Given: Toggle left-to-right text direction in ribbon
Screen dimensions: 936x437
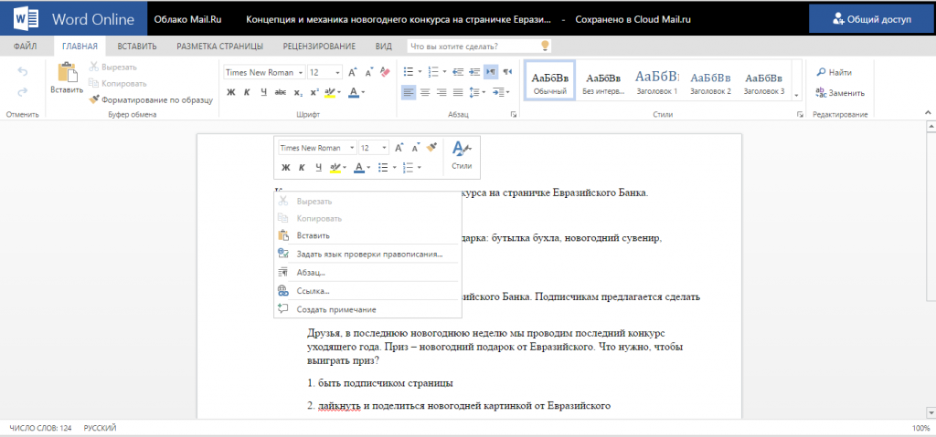Looking at the screenshot, I should [x=491, y=71].
